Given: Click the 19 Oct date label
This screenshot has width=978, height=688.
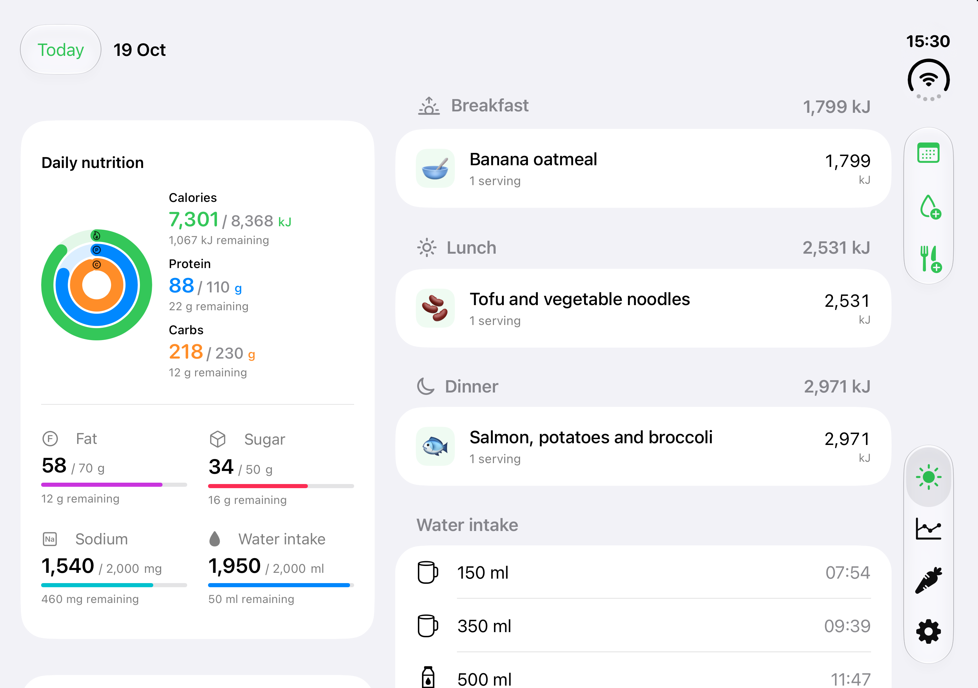Looking at the screenshot, I should (x=139, y=50).
